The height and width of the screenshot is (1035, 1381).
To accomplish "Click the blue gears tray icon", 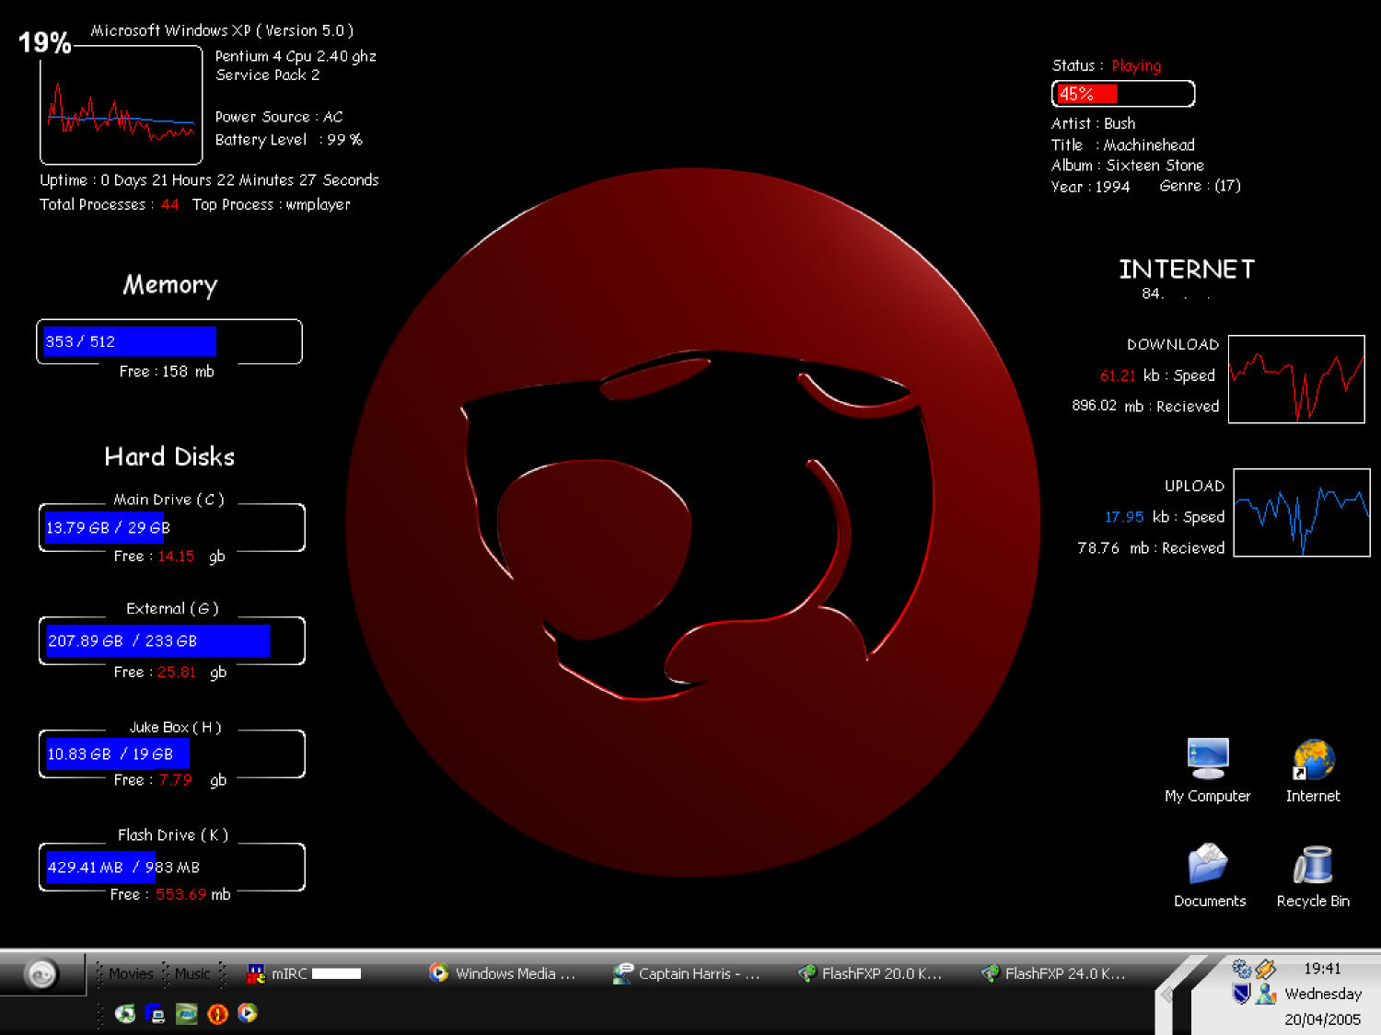I will [1241, 968].
